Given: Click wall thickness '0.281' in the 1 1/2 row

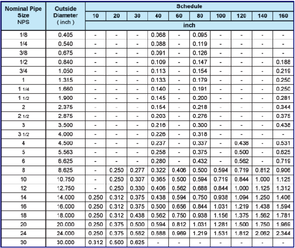Looking at the screenshot, I should 283,98.
